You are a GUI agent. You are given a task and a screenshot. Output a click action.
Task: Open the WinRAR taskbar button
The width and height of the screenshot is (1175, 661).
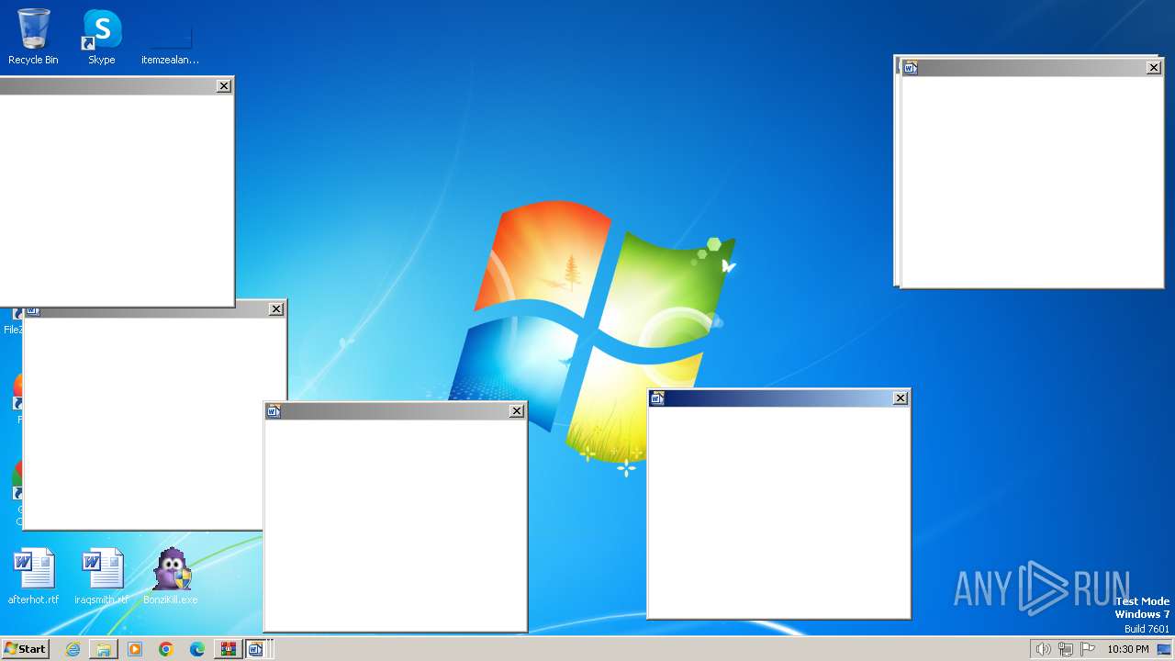click(x=228, y=649)
